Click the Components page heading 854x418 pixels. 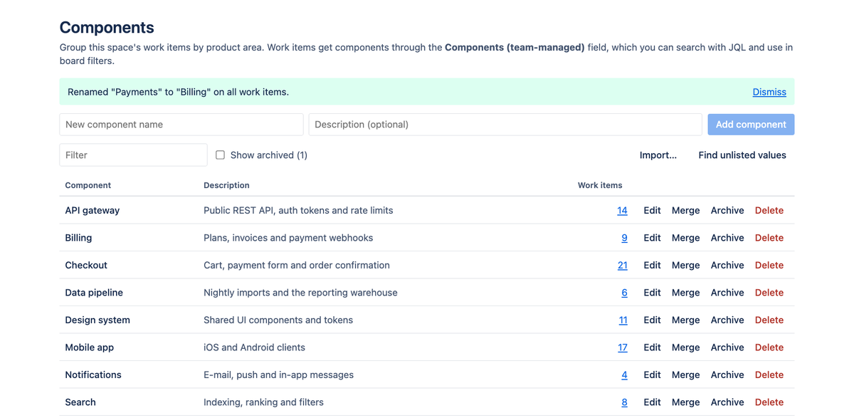coord(107,27)
